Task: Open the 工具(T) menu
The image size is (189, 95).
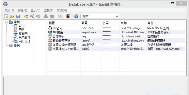Action: [48, 10]
